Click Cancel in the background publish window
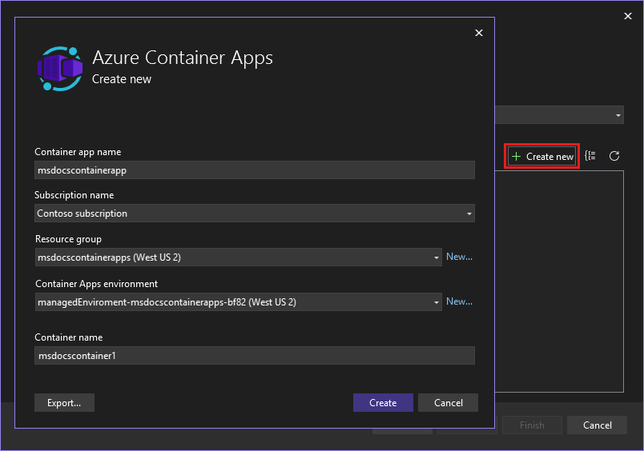 tap(598, 425)
